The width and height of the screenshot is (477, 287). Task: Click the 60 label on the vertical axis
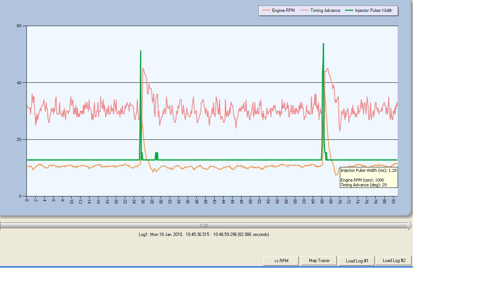tap(19, 26)
